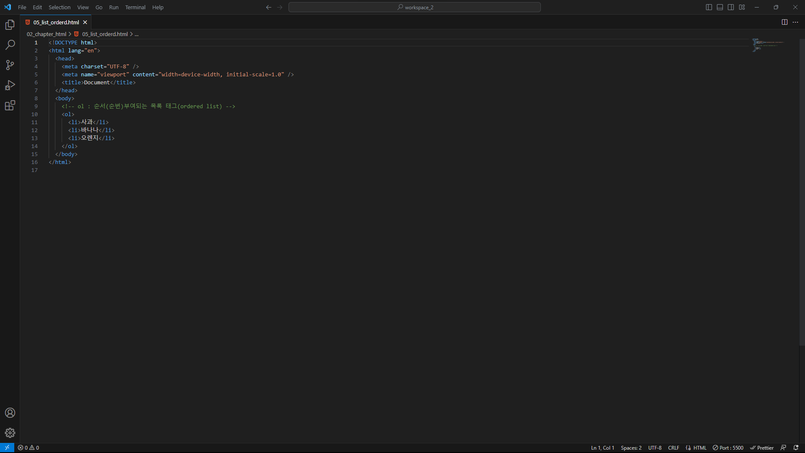This screenshot has width=805, height=453.
Task: Split the editor to the right
Action: [x=784, y=22]
